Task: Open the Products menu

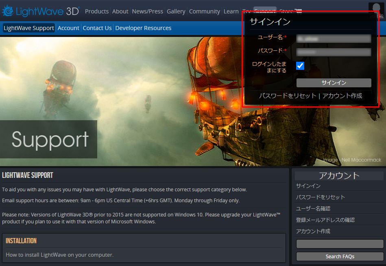Action: point(97,11)
